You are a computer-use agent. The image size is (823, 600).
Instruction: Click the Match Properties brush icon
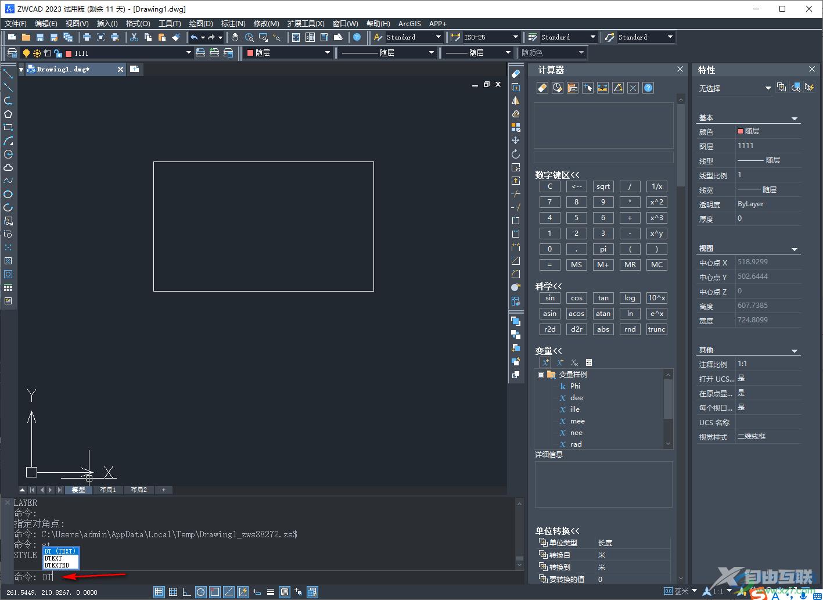coord(176,37)
